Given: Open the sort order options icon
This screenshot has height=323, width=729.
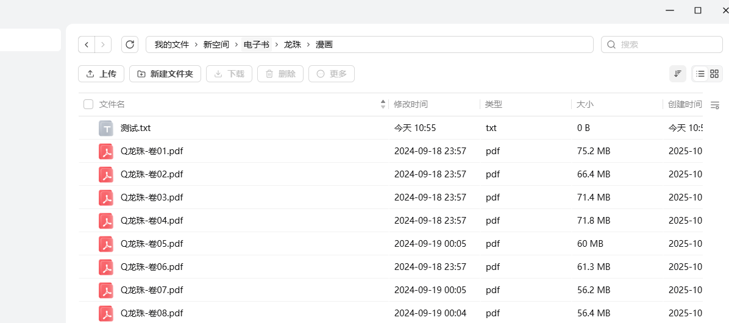Looking at the screenshot, I should tap(677, 74).
